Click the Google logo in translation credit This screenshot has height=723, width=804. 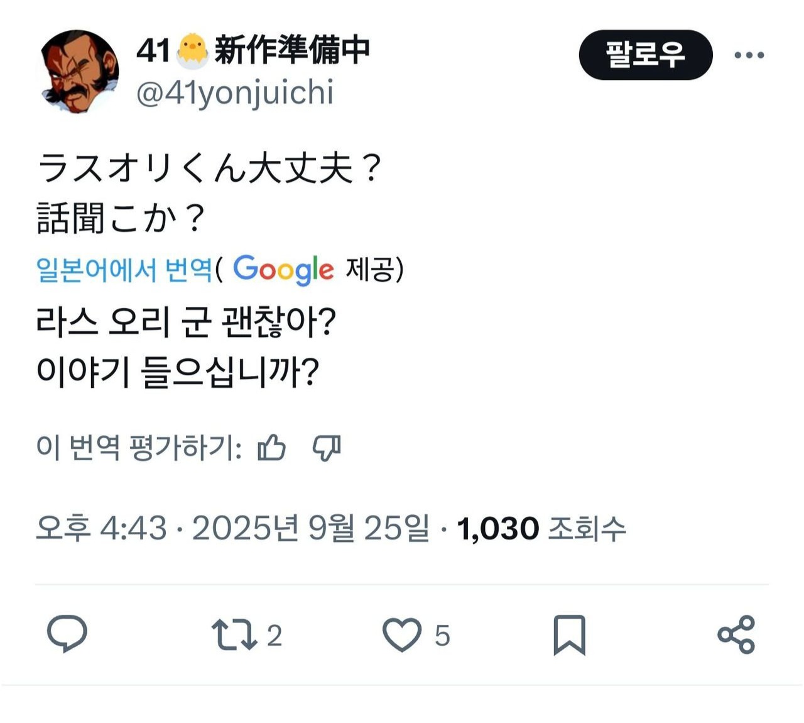click(x=283, y=270)
